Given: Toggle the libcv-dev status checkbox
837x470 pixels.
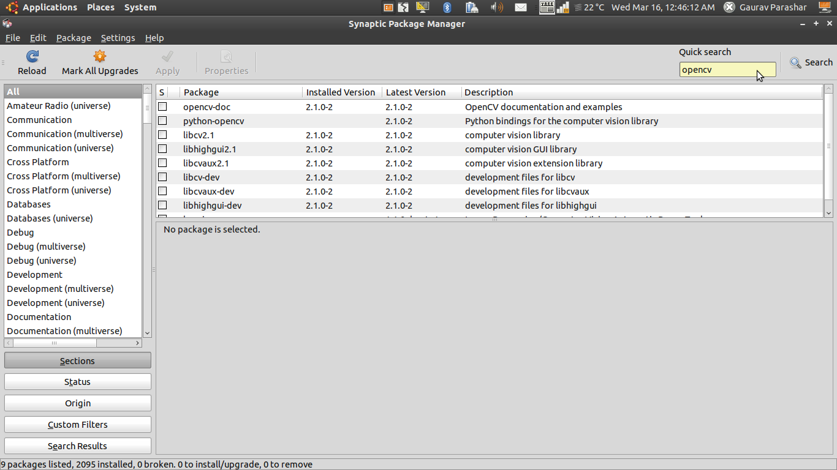Looking at the screenshot, I should pyautogui.click(x=162, y=177).
